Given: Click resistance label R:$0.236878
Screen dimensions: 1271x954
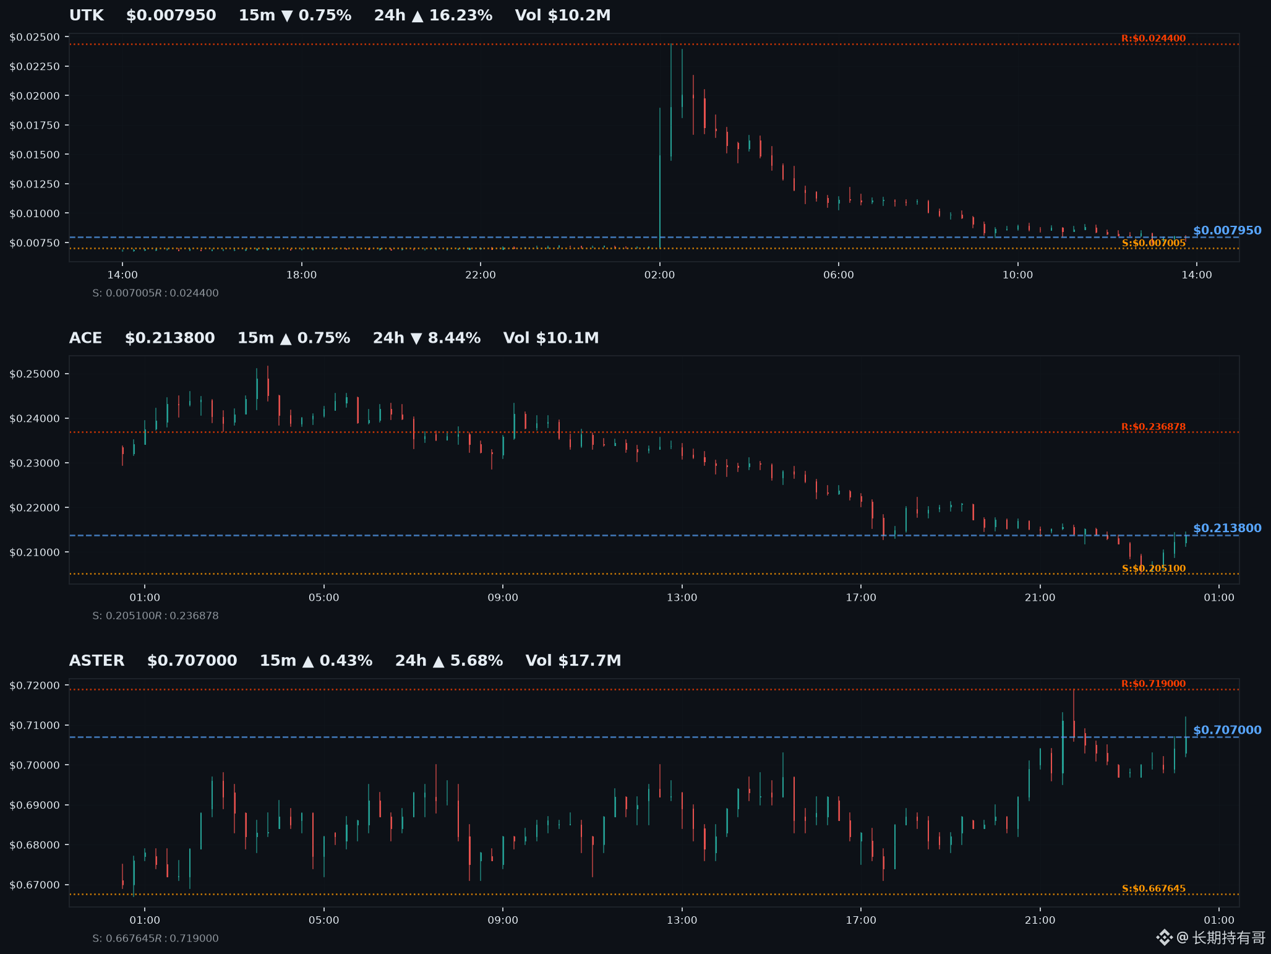Looking at the screenshot, I should tap(1153, 427).
